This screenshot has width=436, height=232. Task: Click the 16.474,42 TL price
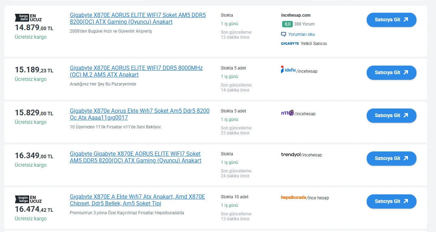34,210
